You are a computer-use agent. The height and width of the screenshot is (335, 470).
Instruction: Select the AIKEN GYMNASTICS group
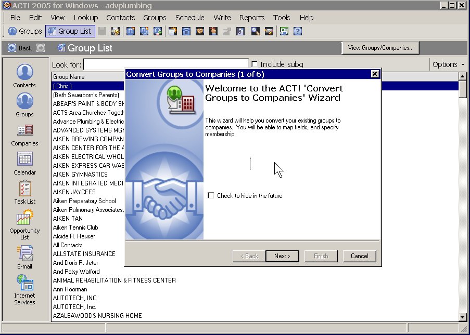(80, 175)
